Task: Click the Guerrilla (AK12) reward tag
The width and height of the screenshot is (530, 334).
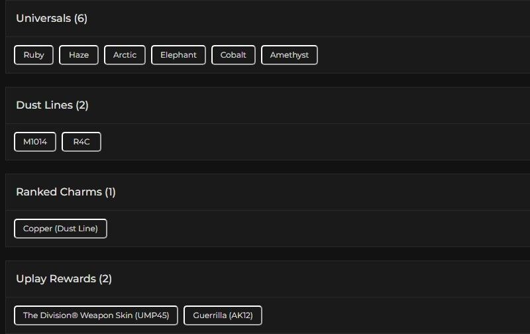Action: tap(223, 315)
